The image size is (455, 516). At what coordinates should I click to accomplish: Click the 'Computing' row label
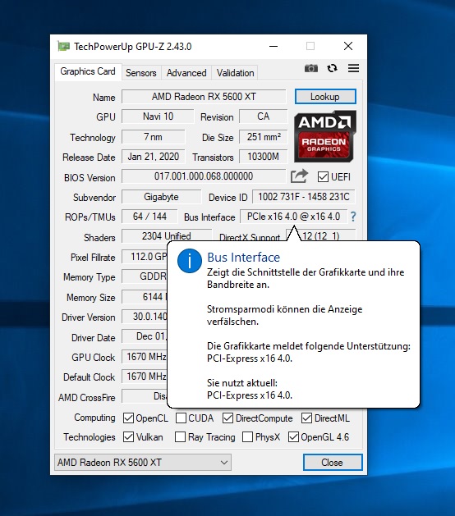click(x=94, y=418)
